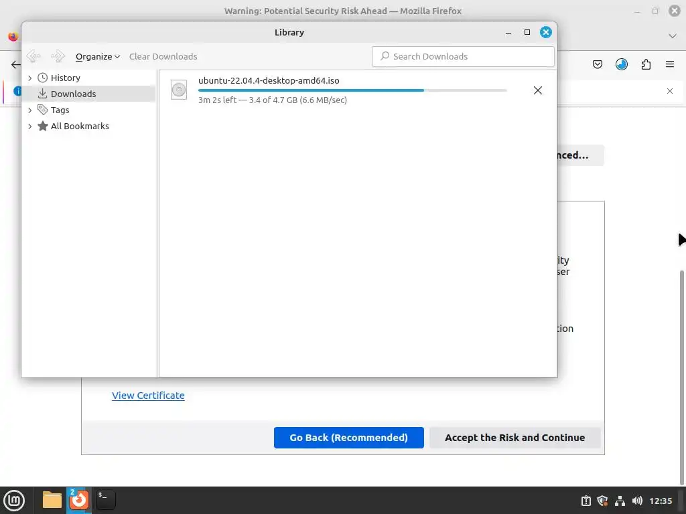
Task: Open Firefox application hamburger menu
Action: pos(670,64)
